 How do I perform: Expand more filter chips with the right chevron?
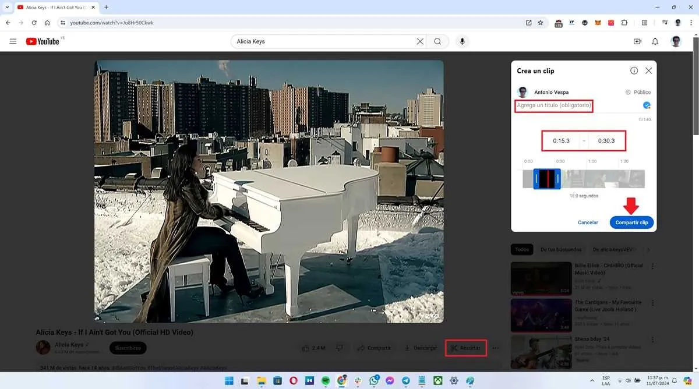click(648, 249)
